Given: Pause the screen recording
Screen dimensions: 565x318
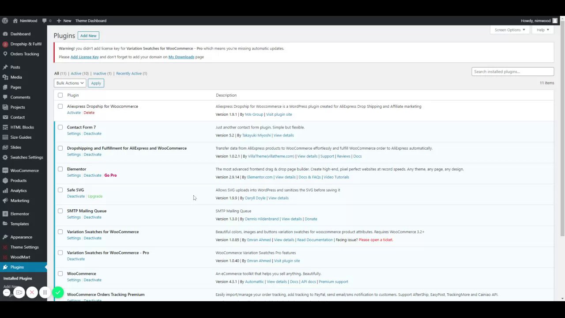Looking at the screenshot, I should (x=45, y=292).
